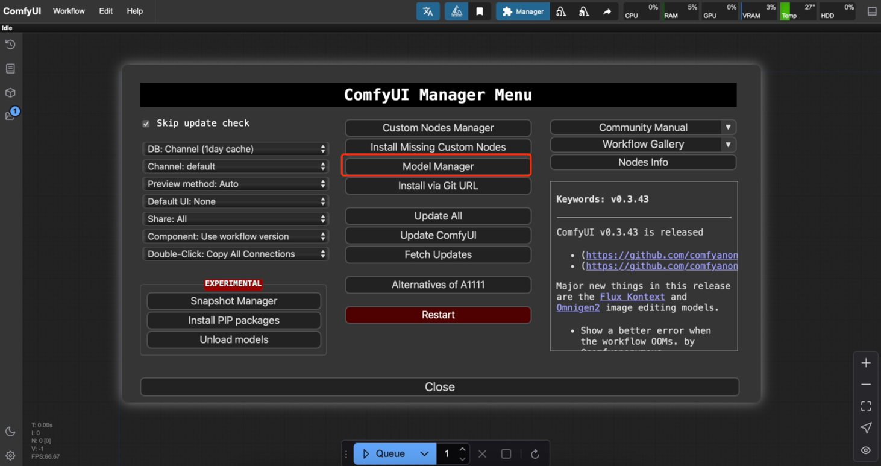Viewport: 881px width, 466px height.
Task: Click the fit view icon
Action: point(866,406)
